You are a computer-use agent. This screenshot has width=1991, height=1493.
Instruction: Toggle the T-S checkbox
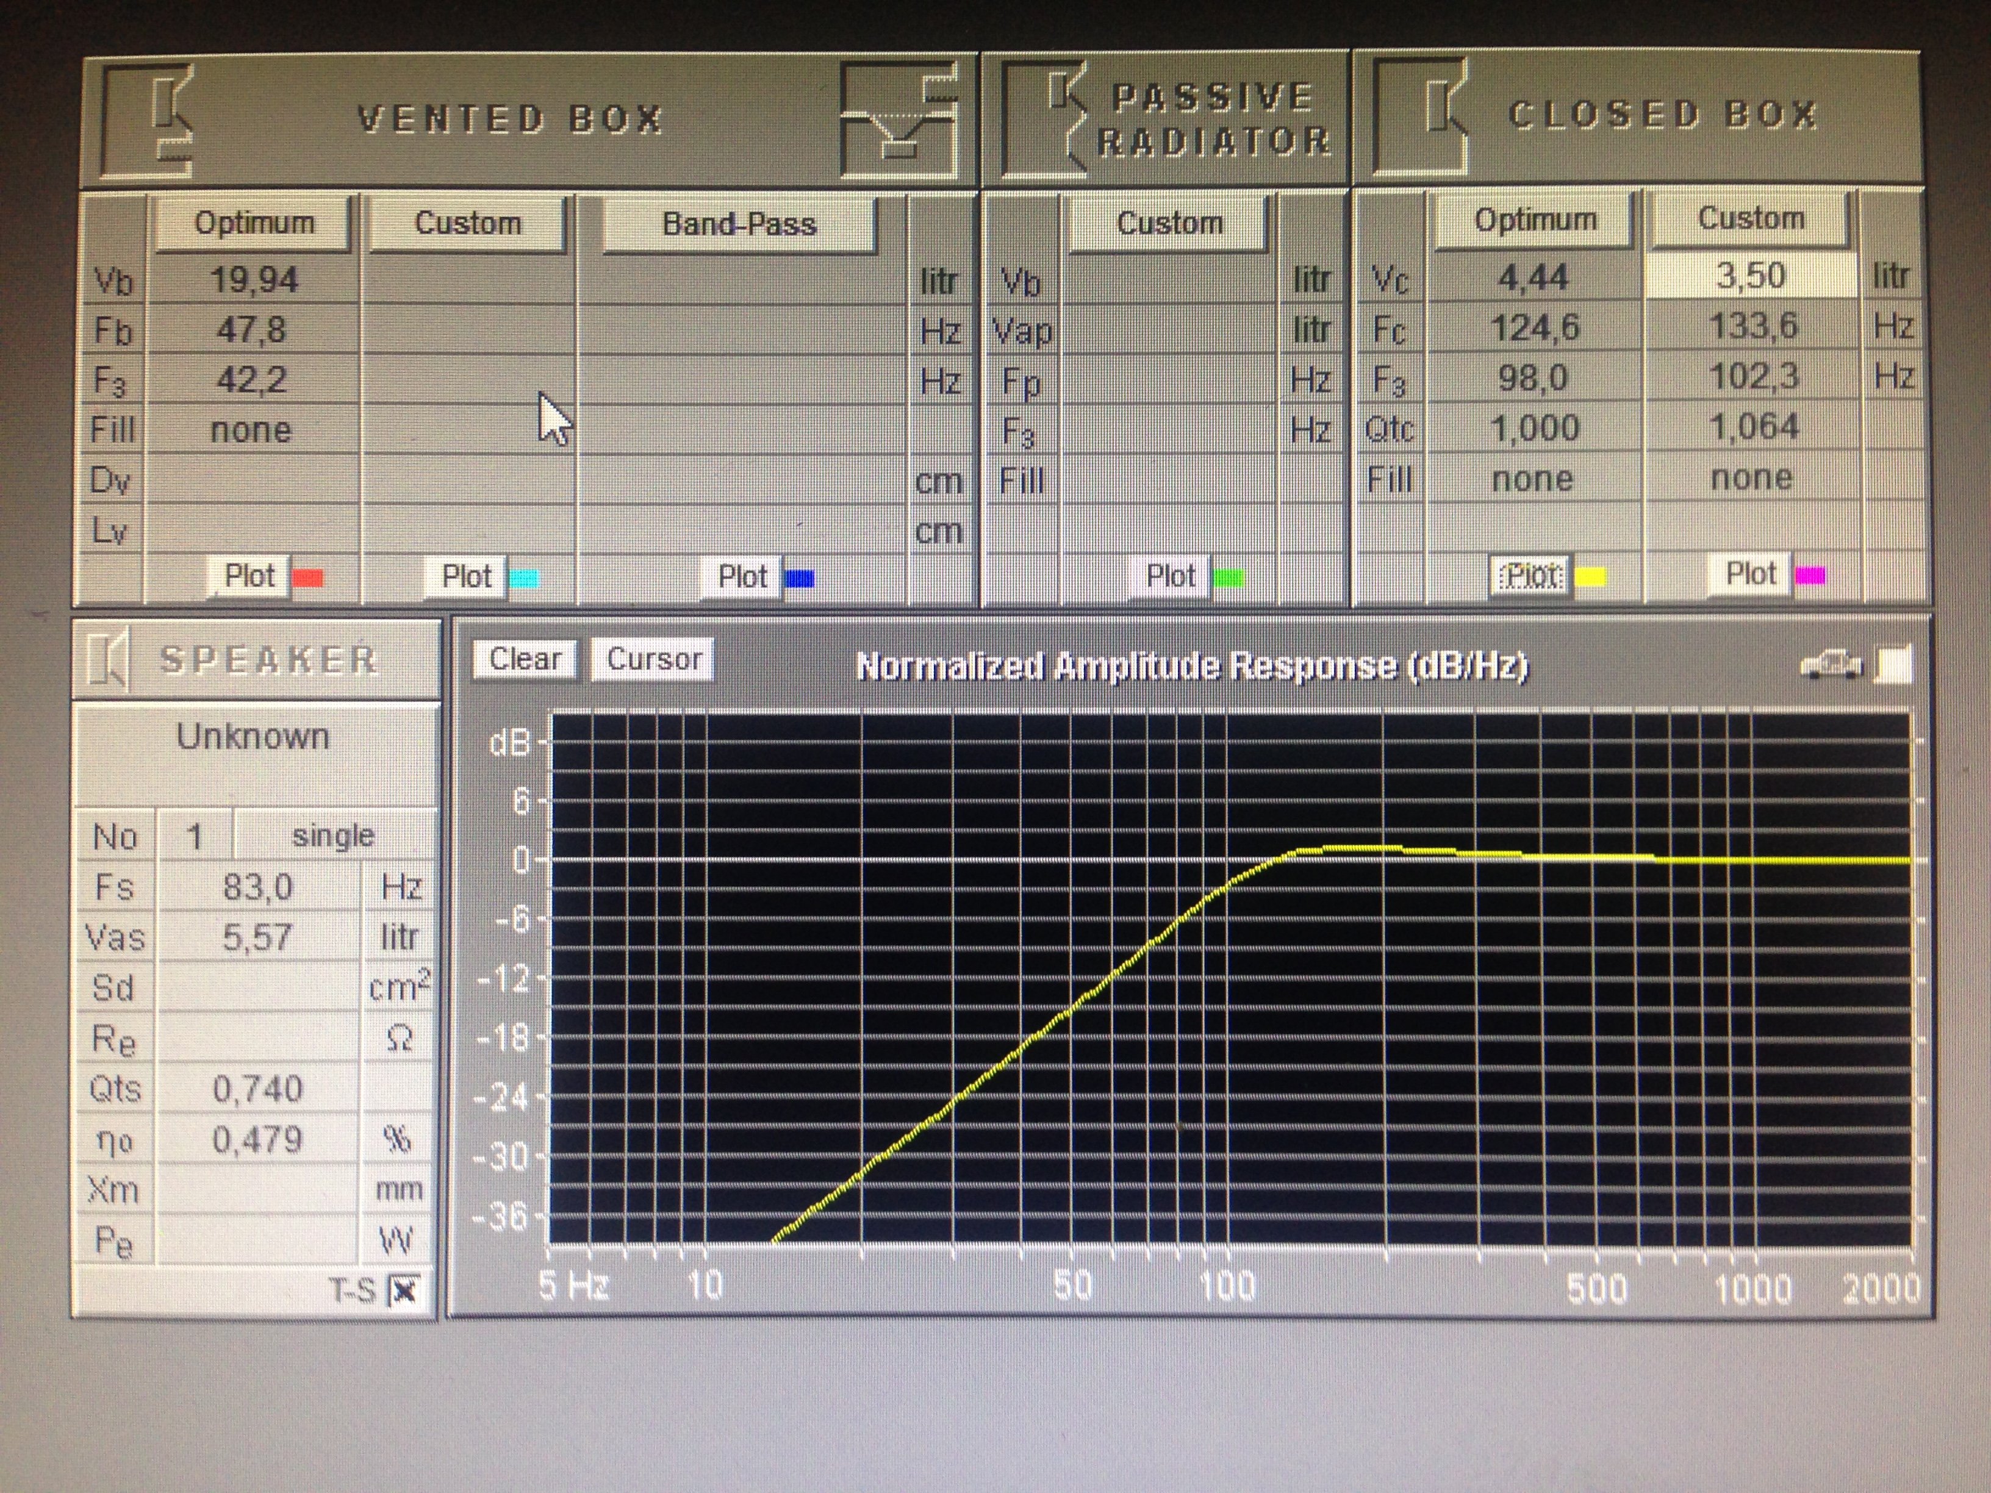click(x=404, y=1291)
